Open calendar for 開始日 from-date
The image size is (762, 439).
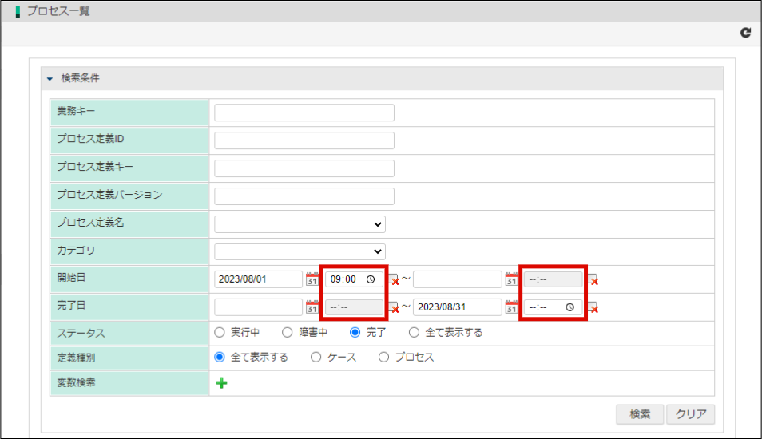click(312, 279)
